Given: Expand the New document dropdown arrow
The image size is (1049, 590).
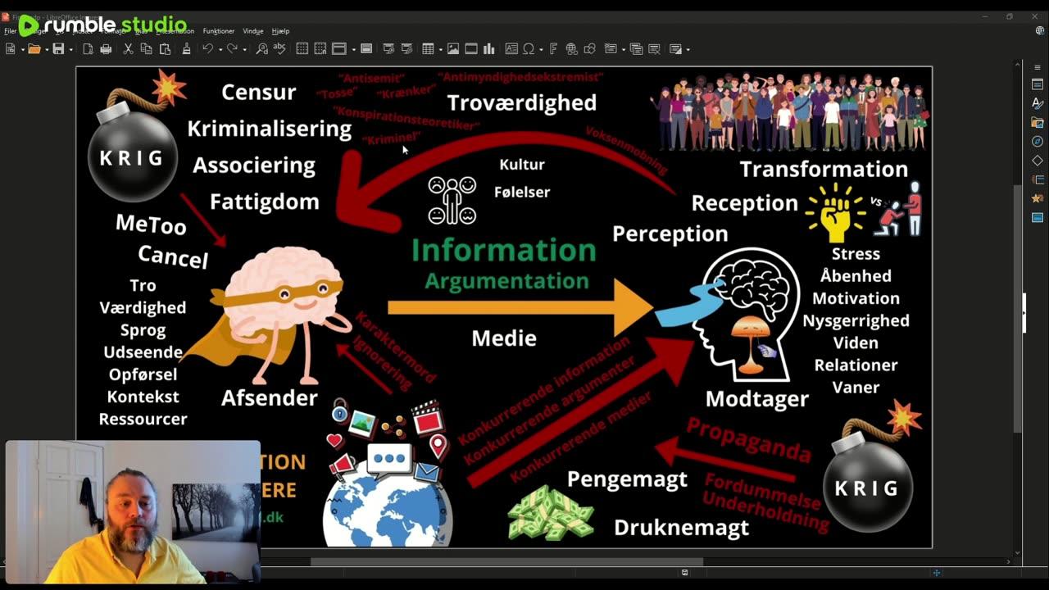Looking at the screenshot, I should pos(22,50).
